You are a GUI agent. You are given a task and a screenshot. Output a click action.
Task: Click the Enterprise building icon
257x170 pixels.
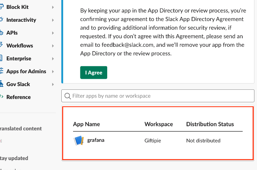[x=1, y=58]
